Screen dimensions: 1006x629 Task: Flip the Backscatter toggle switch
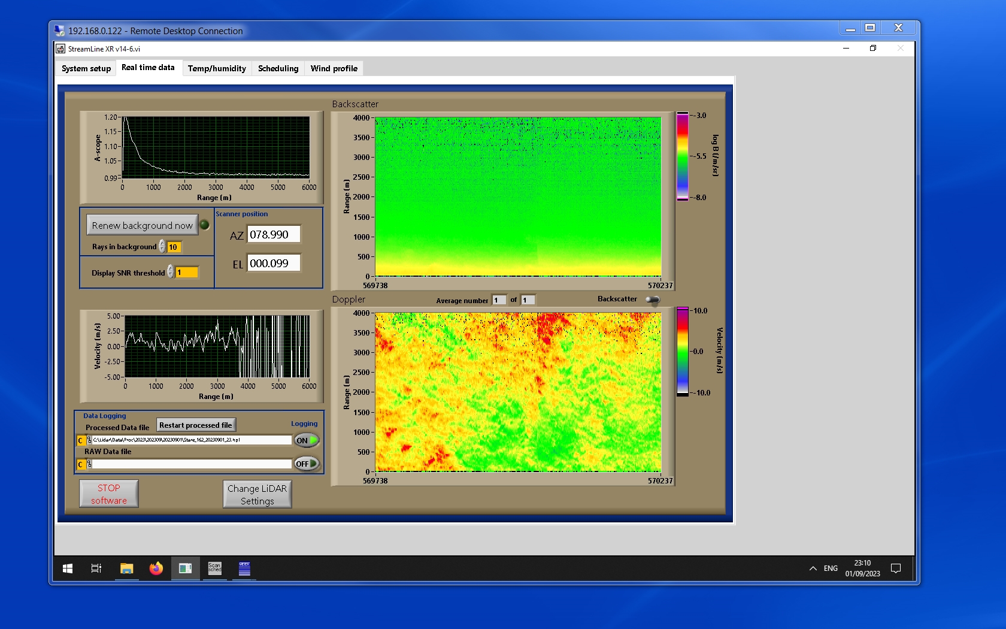coord(653,300)
